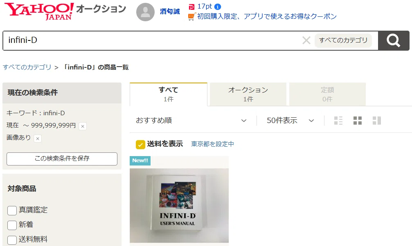Show points info via blue info icon
Screen dimensions: 412x246
[x=218, y=7]
